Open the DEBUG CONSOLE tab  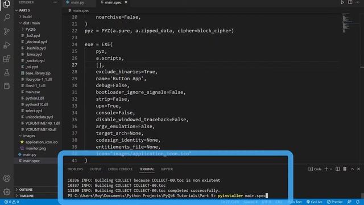[120, 169]
